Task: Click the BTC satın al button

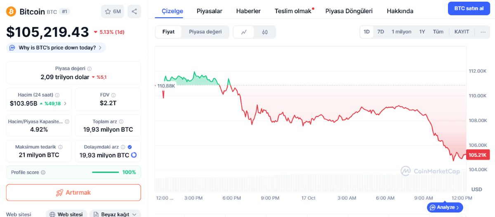Action: click(469, 8)
